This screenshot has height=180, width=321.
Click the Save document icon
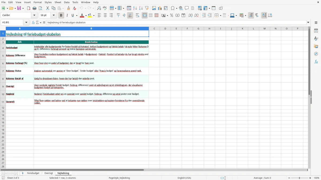pyautogui.click(x=19, y=8)
